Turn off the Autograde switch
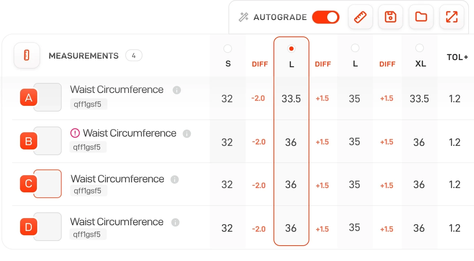 (x=325, y=17)
